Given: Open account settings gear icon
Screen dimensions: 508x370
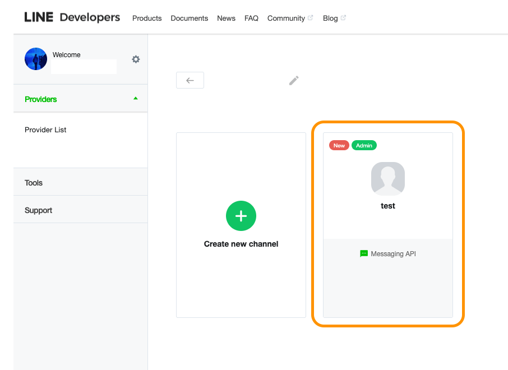Looking at the screenshot, I should (136, 59).
